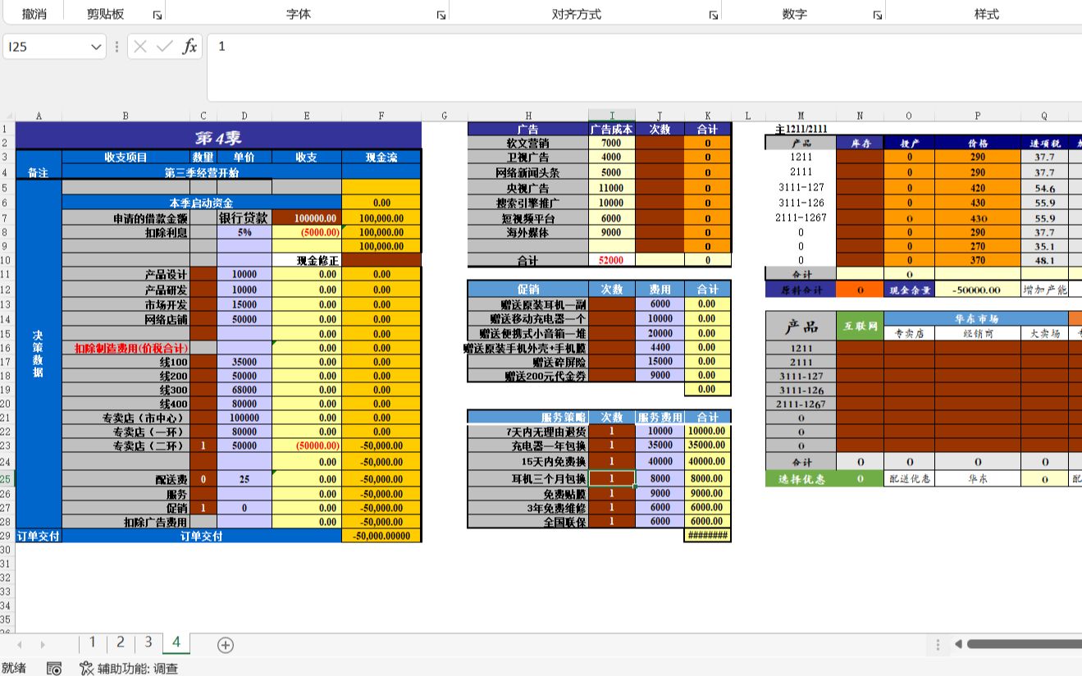
Task: Open 剪贴板 group dialog launcher
Action: point(157,15)
